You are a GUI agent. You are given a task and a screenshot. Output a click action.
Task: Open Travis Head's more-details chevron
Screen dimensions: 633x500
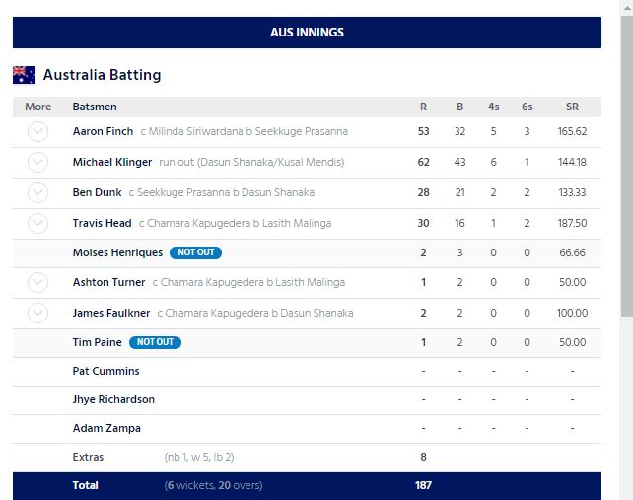[x=37, y=224]
